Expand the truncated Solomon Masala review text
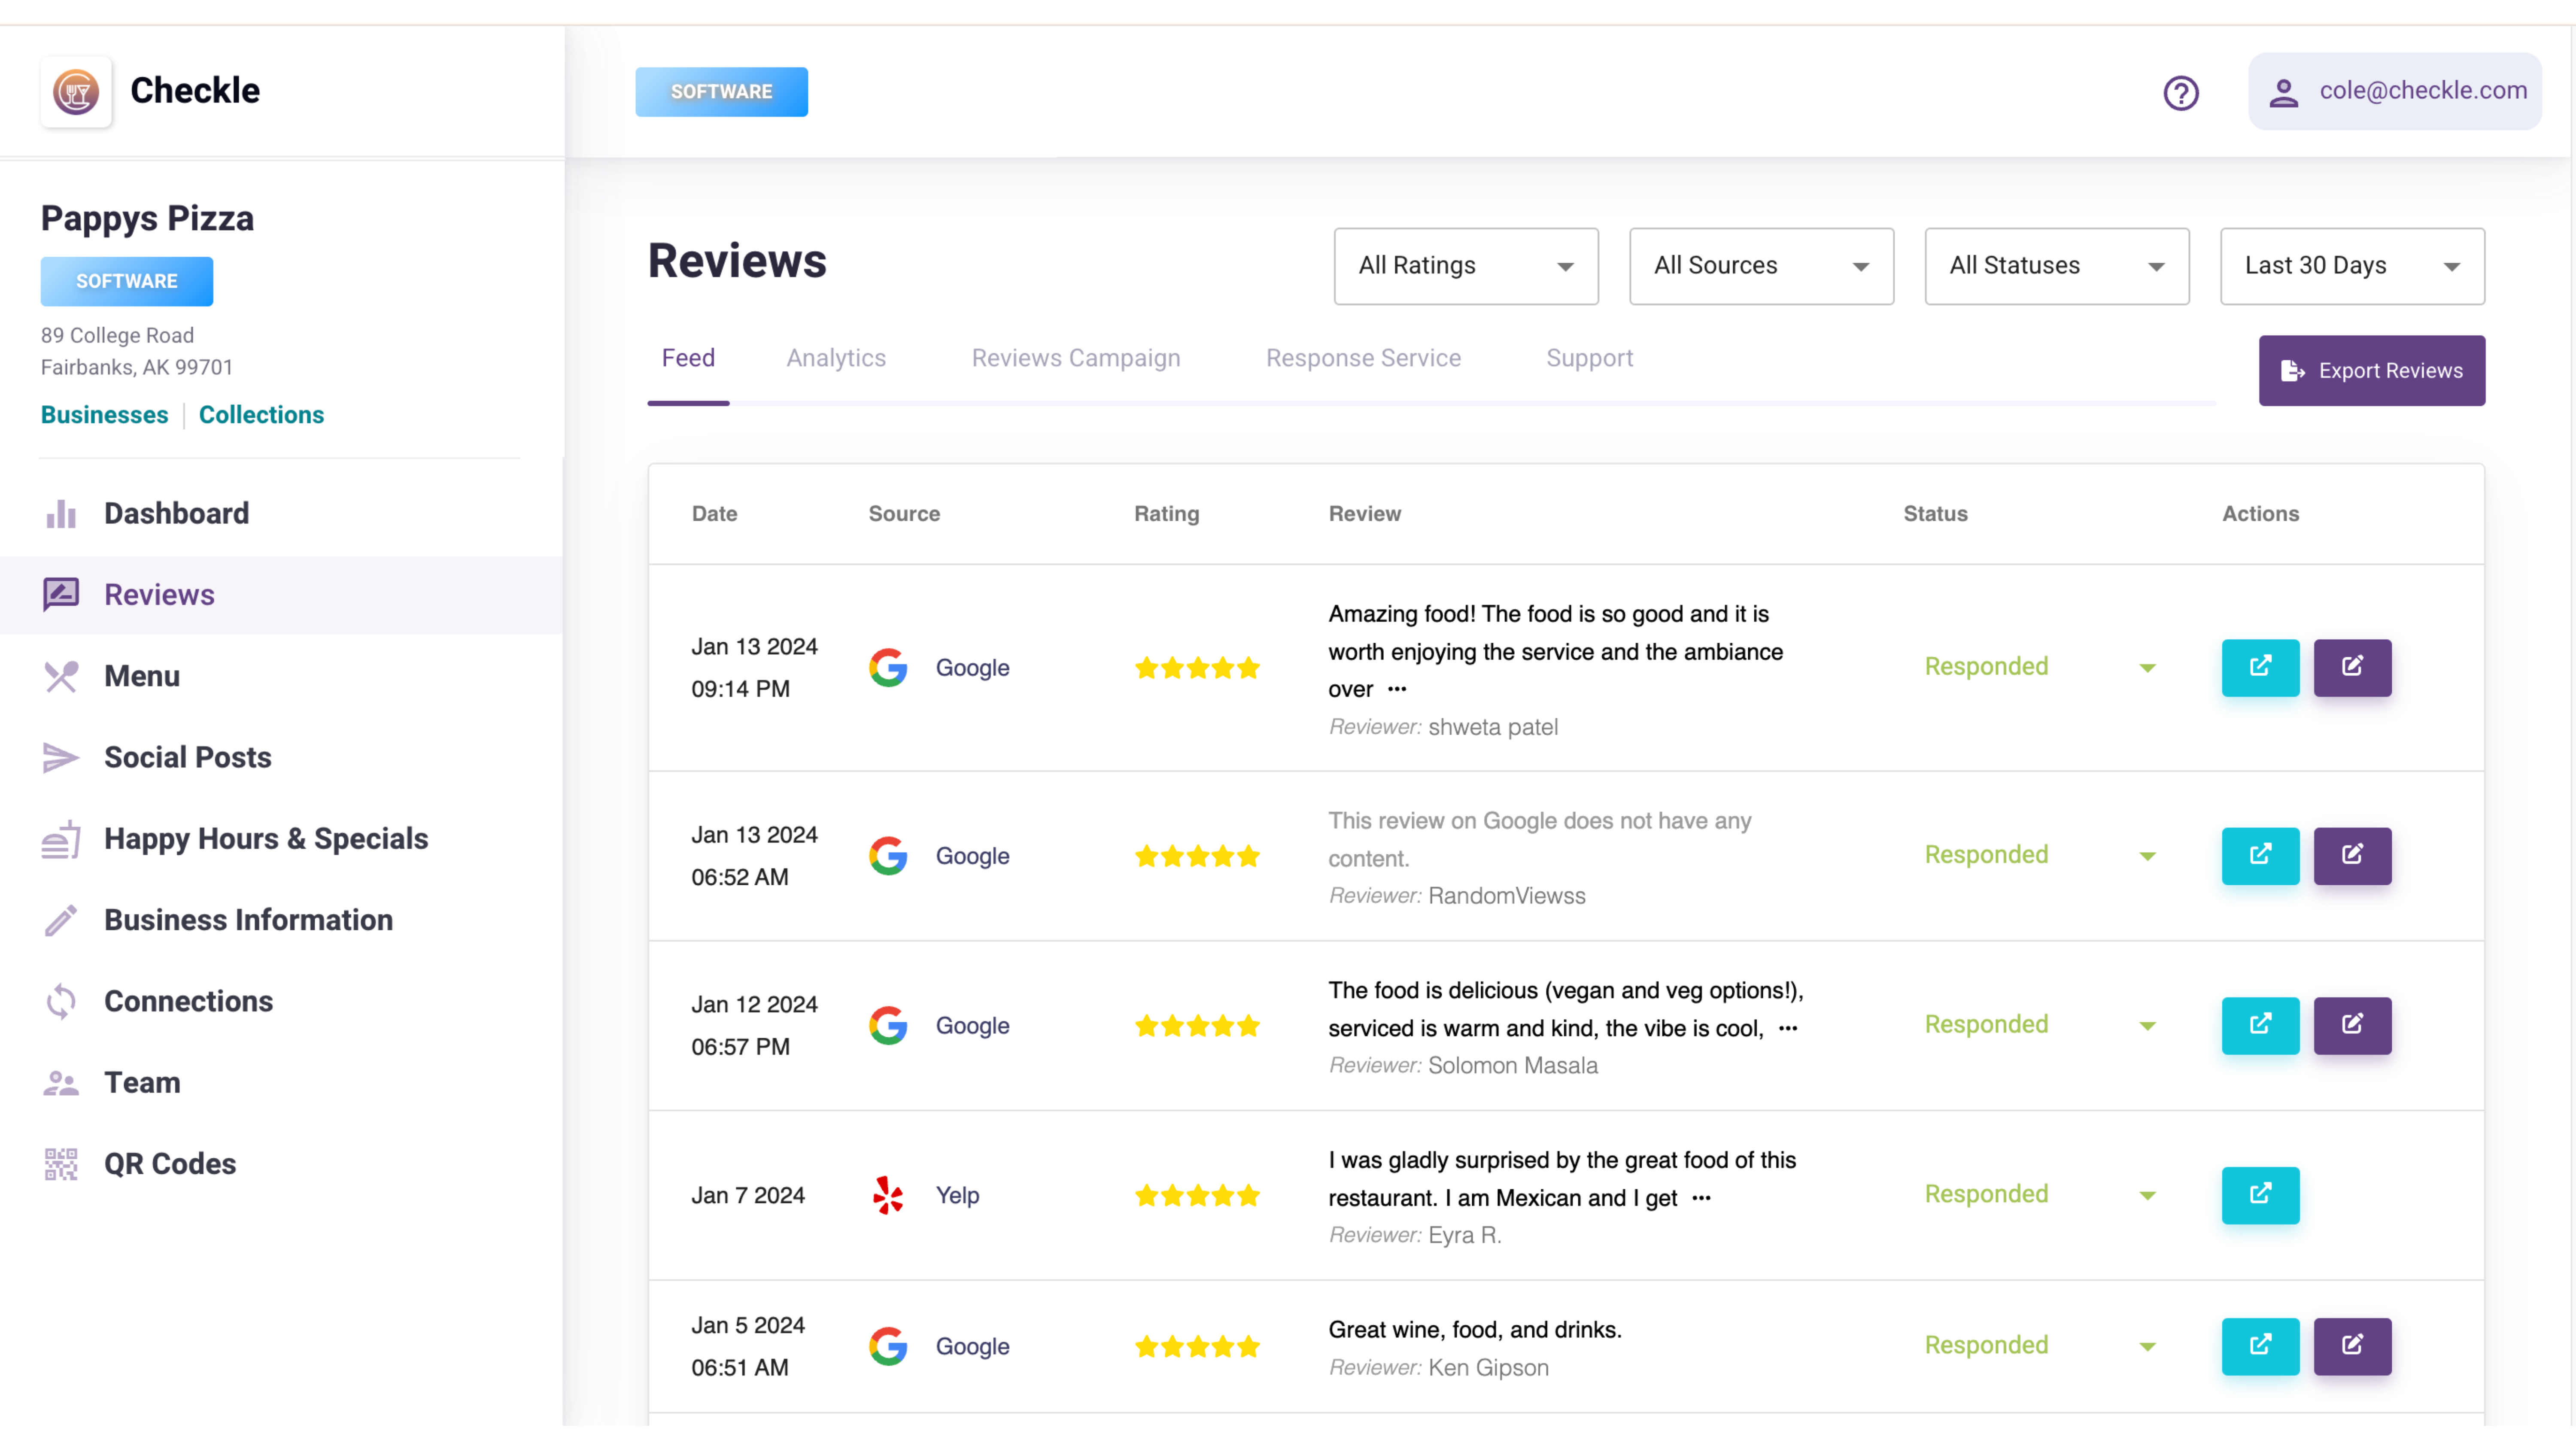This screenshot has width=2576, height=1449. (x=1788, y=1029)
